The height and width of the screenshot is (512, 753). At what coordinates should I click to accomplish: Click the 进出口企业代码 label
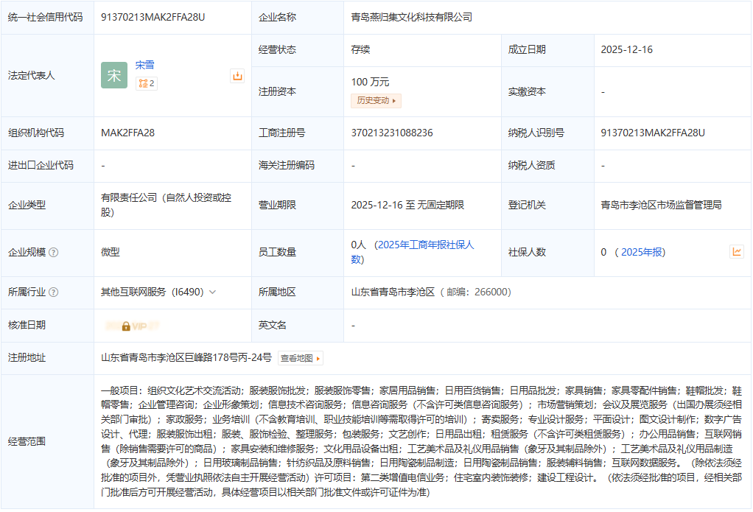pyautogui.click(x=41, y=166)
